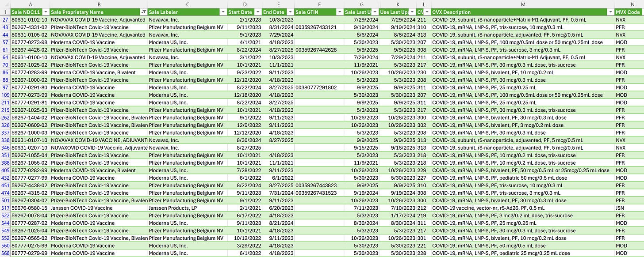The width and height of the screenshot is (644, 257).
Task: Click cell with NDC 80631-0102-10
Action: tap(30, 20)
